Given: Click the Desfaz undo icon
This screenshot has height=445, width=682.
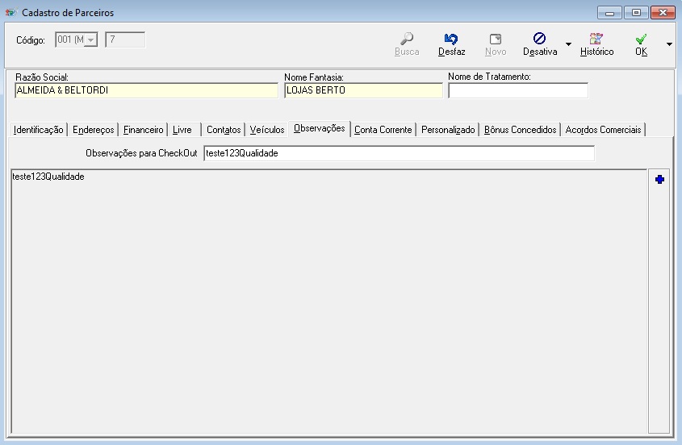Looking at the screenshot, I should [451, 40].
